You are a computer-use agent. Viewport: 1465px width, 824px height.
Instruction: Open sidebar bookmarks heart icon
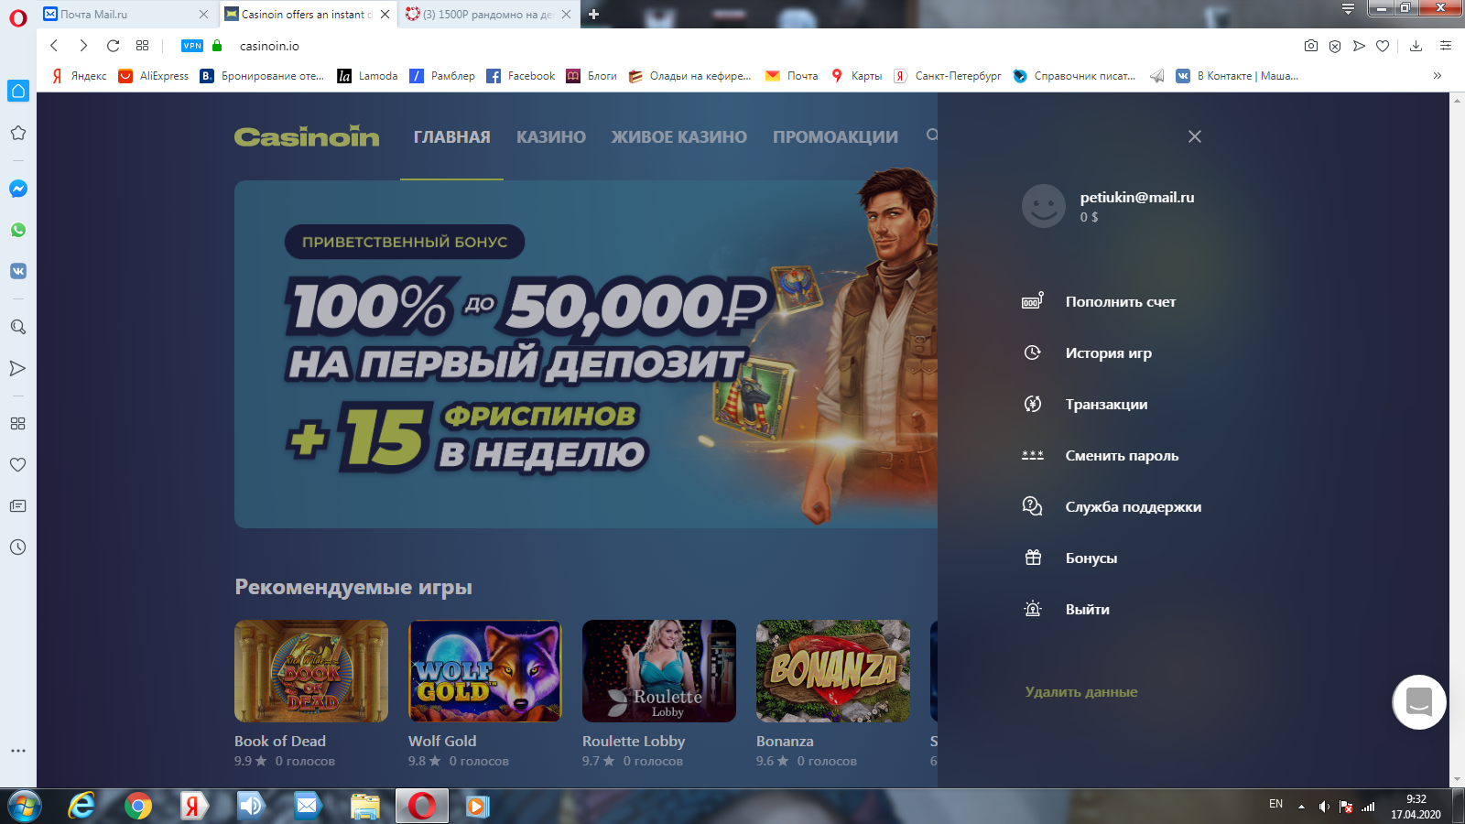click(17, 464)
